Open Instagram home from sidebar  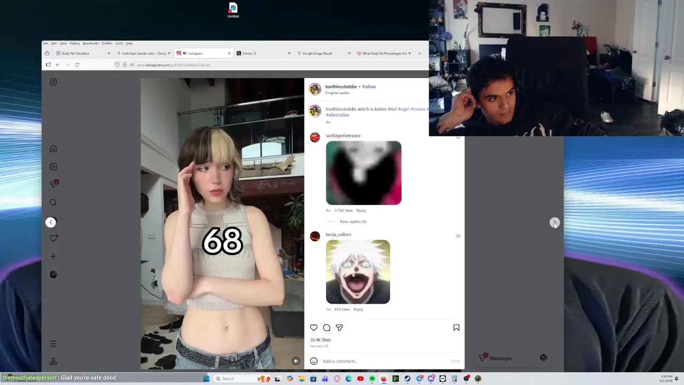(53, 149)
